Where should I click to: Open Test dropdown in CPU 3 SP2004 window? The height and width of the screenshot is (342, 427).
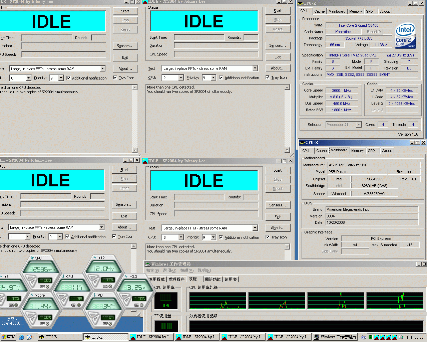(255, 228)
